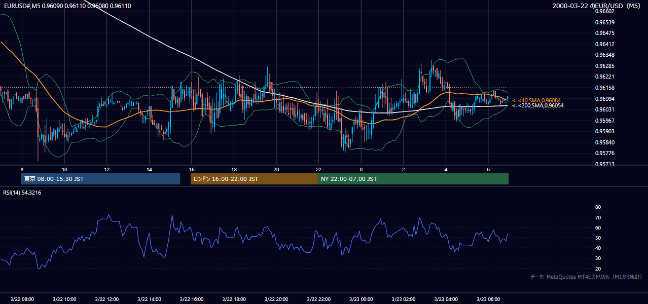Click the 200 SMA 0.96054 label
This screenshot has width=648, height=304.
537,105
